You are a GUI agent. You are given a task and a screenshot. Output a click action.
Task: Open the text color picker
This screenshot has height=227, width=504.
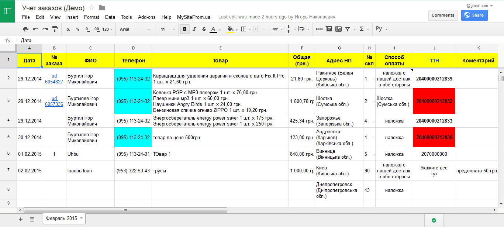click(x=215, y=29)
